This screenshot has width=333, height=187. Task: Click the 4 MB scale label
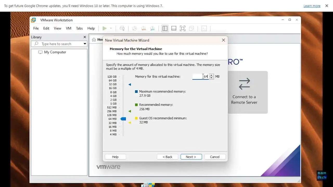(x=113, y=135)
